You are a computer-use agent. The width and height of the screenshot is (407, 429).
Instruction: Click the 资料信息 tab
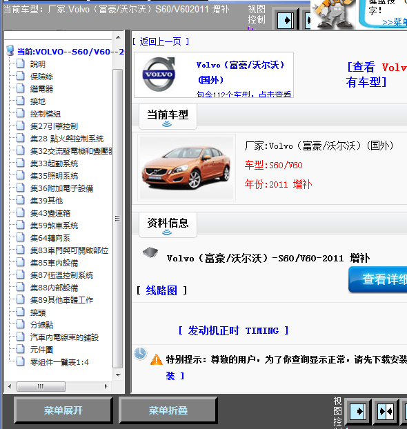point(168,224)
